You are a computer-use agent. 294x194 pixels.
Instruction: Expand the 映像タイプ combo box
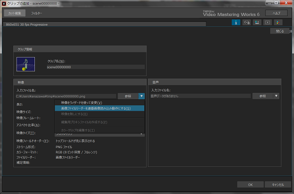coord(141,133)
